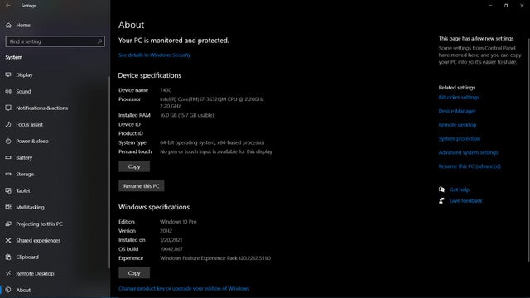Click the Tablet icon in sidebar
The height and width of the screenshot is (298, 530).
point(8,190)
